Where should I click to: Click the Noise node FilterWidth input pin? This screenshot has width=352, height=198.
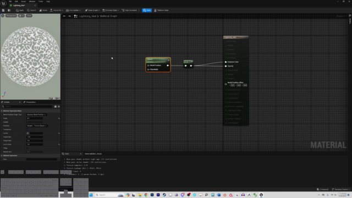[x=148, y=69]
